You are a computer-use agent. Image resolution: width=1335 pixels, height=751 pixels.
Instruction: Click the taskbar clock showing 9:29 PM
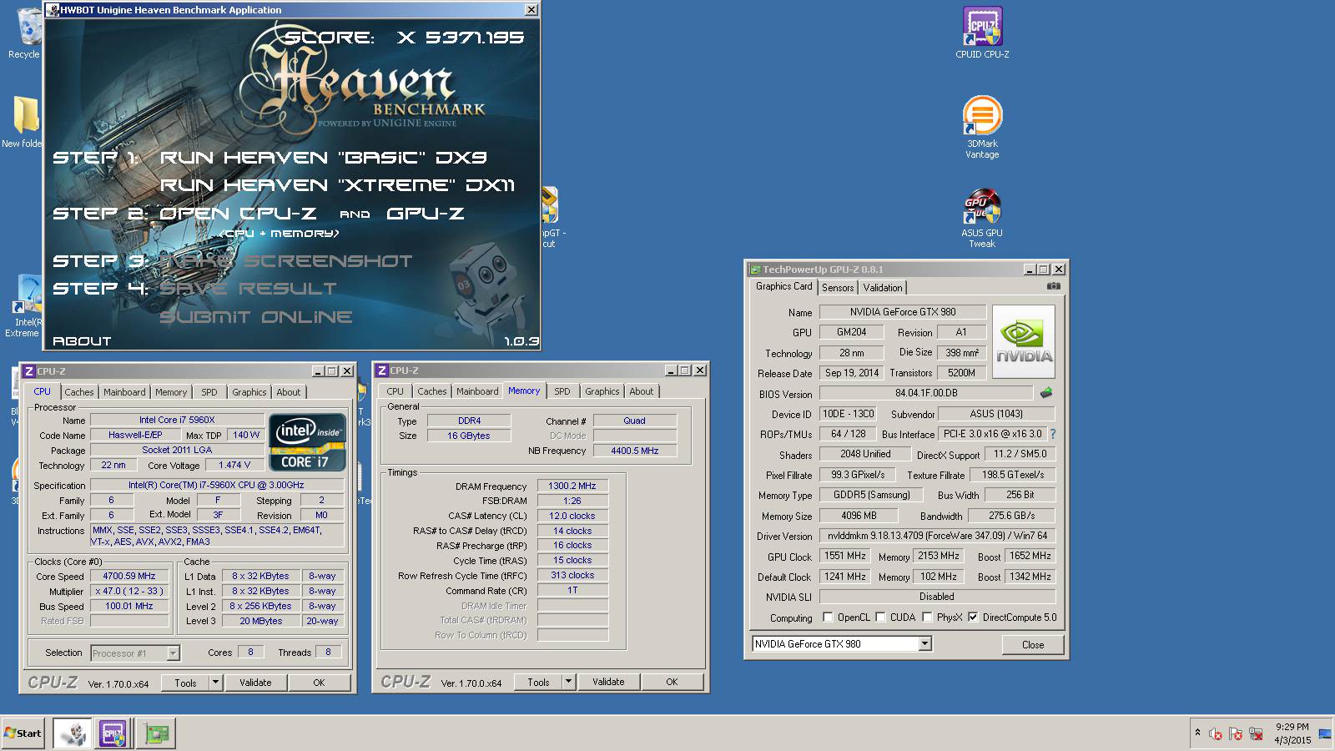pos(1292,733)
